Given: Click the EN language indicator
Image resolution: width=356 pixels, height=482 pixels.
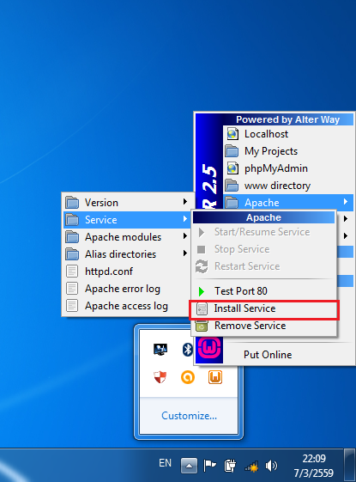Looking at the screenshot, I should (165, 463).
